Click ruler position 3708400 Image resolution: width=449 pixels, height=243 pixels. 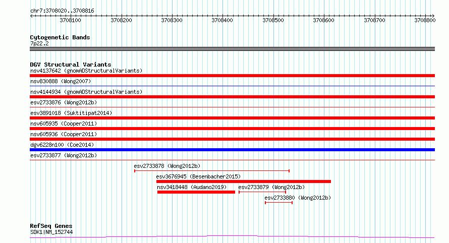click(222, 20)
